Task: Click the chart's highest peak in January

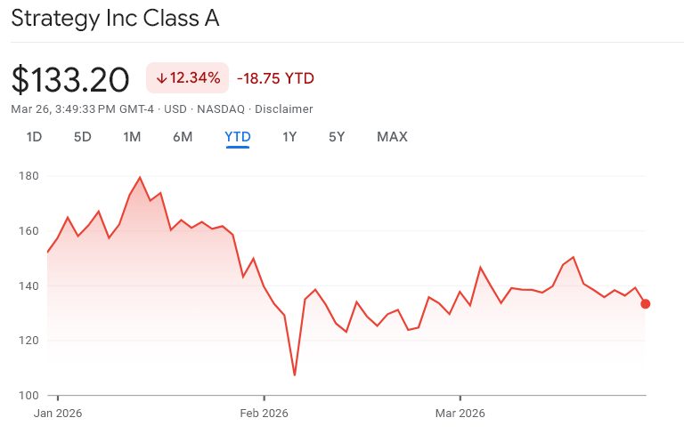Action: pos(140,178)
